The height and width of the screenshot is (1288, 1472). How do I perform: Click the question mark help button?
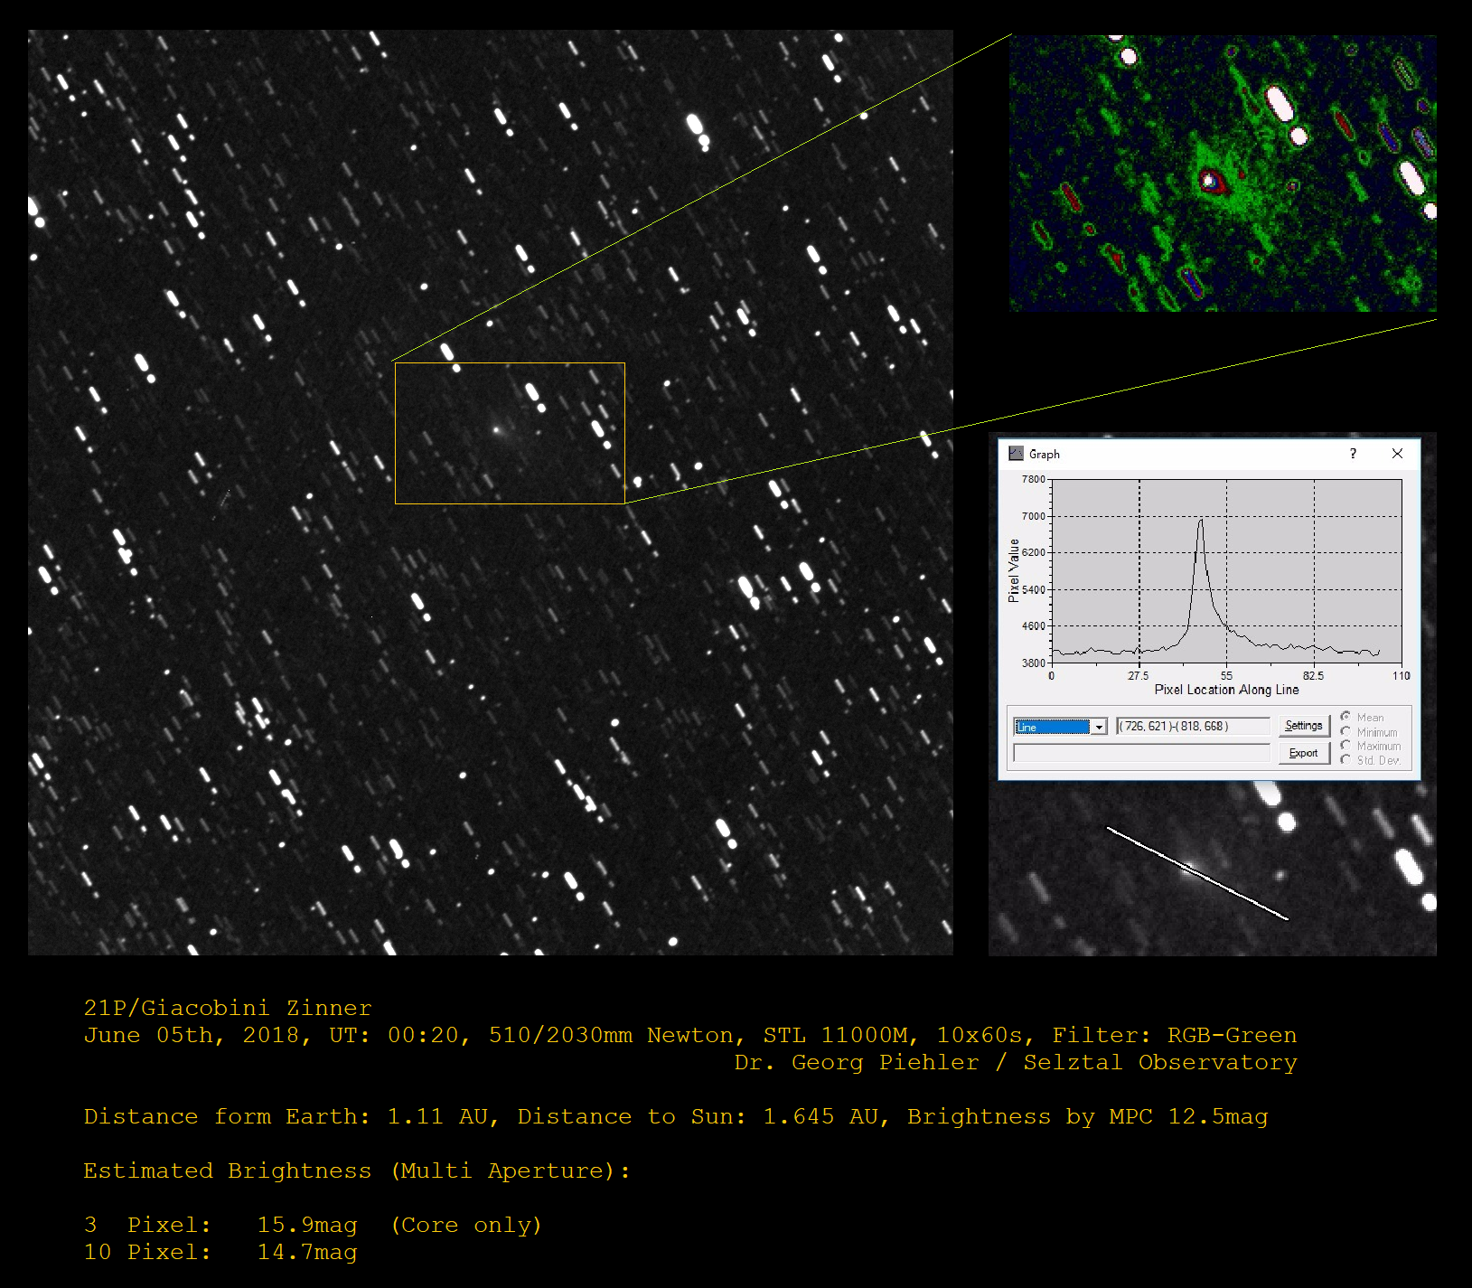[1353, 454]
